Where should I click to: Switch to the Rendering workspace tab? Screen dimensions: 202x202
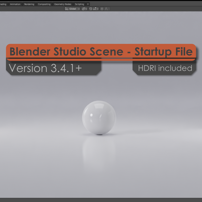29,4
